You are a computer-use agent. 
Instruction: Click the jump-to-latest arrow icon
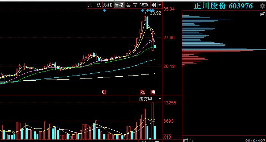154,5
